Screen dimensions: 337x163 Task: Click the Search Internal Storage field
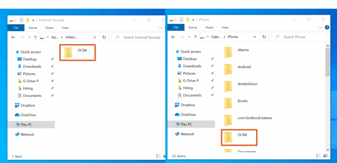coord(138,37)
